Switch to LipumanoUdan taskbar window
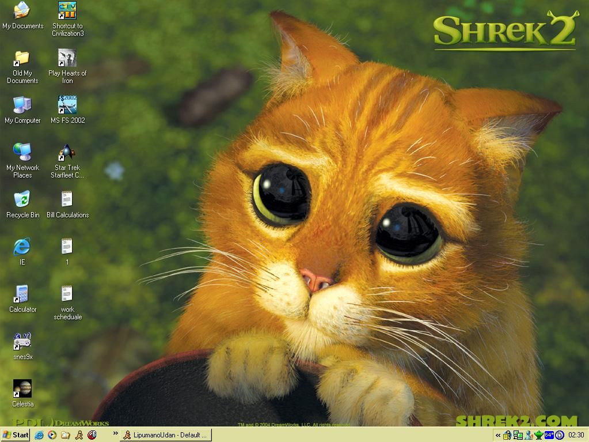 coord(166,435)
